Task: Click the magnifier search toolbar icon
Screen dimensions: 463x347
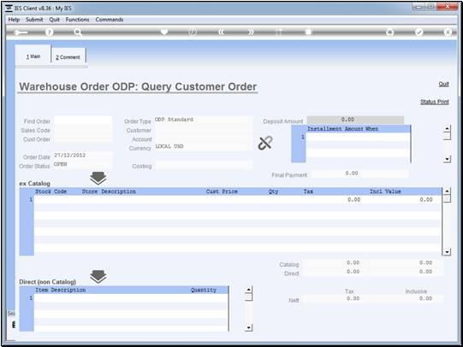Action: point(78,32)
